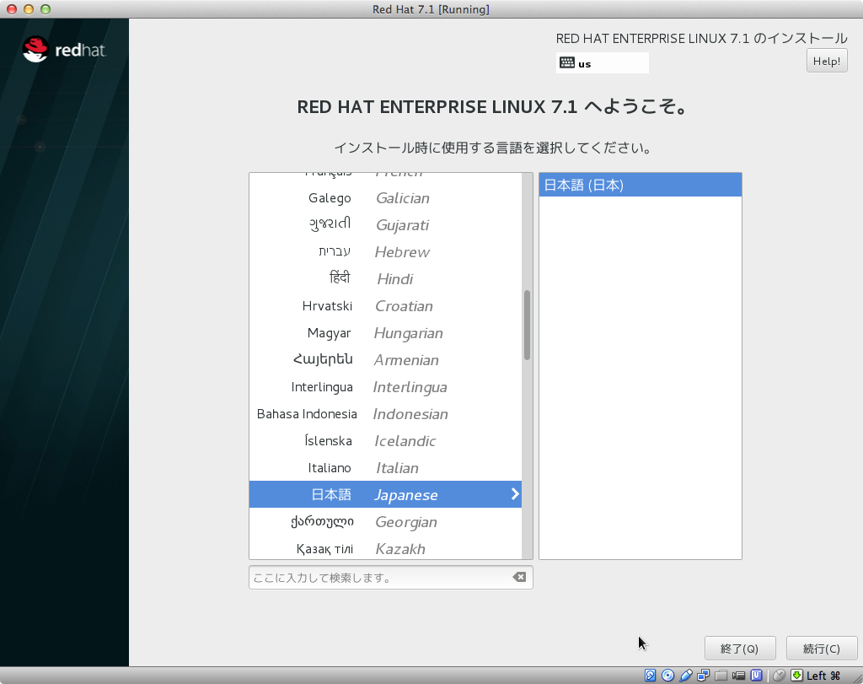Minimize the Red Hat 7.1 VM window

pyautogui.click(x=28, y=8)
